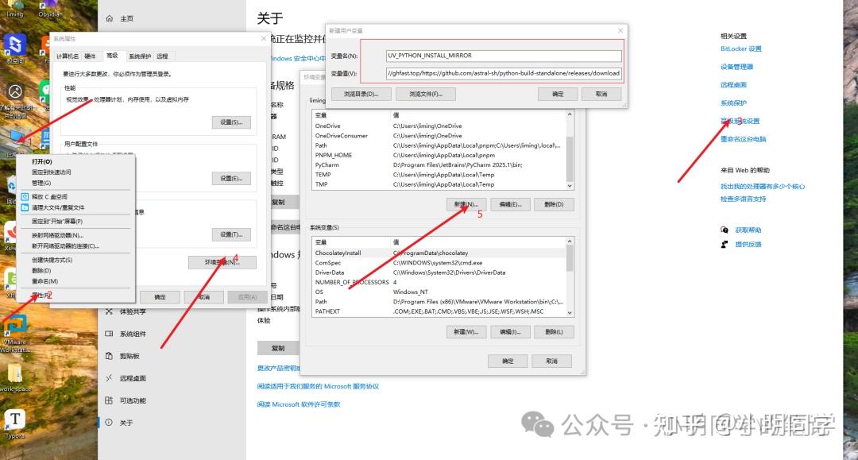Select the PATHEXT system variable row
858x460 pixels.
(439, 311)
